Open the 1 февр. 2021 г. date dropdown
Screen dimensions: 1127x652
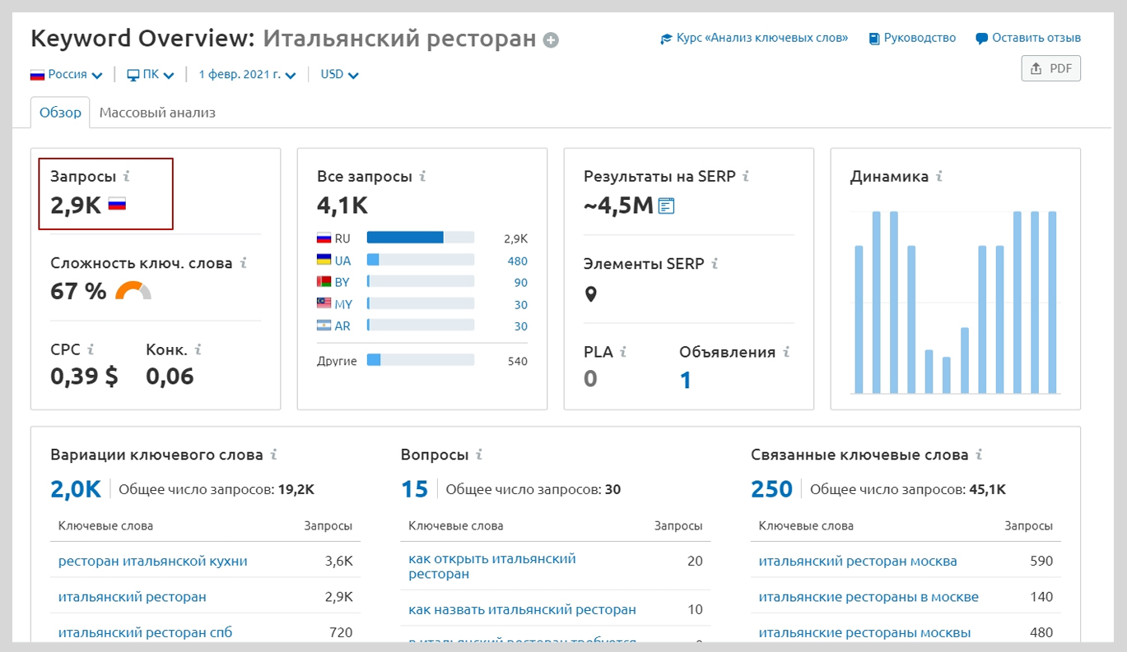246,74
